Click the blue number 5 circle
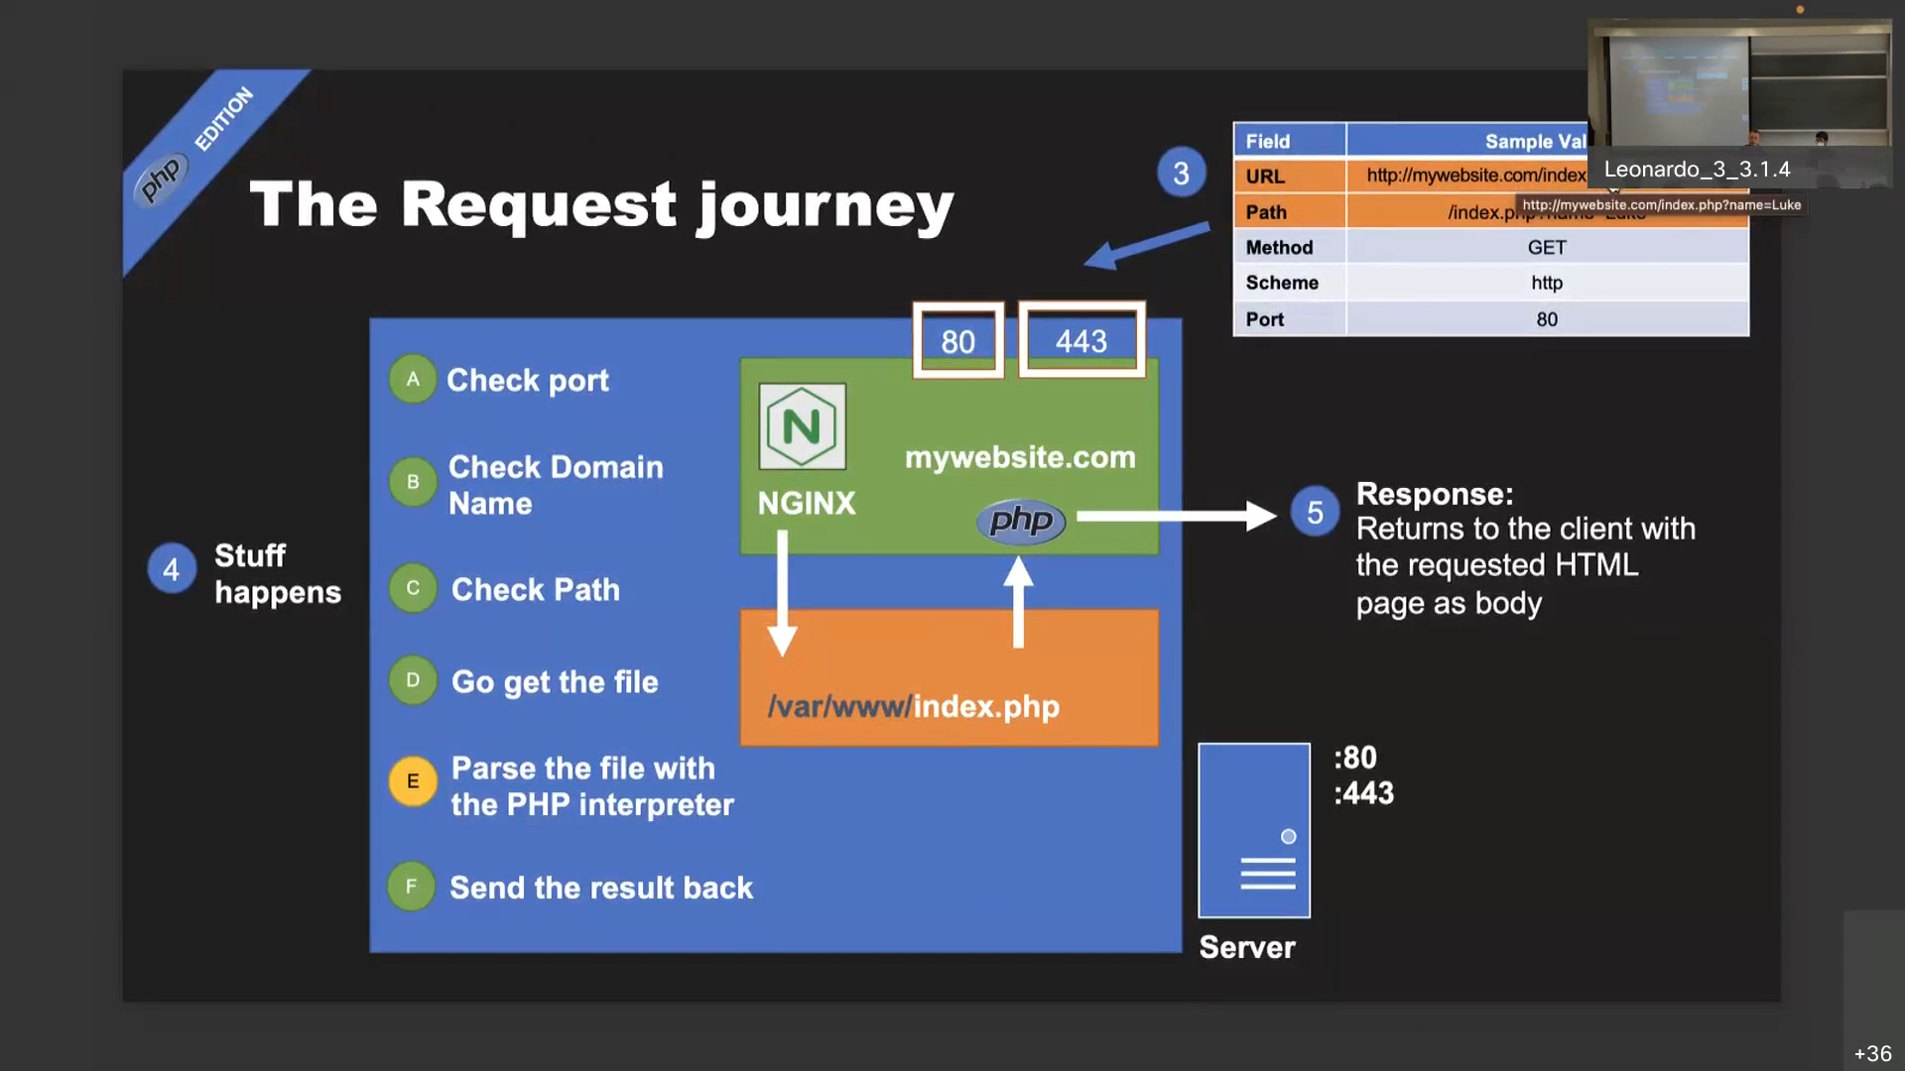The width and height of the screenshot is (1905, 1071). (x=1315, y=512)
